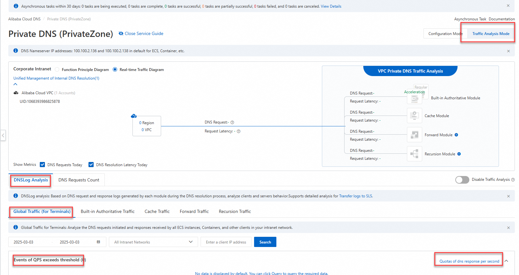Image resolution: width=519 pixels, height=275 pixels.
Task: Click the Forward Module icon
Action: (415, 135)
